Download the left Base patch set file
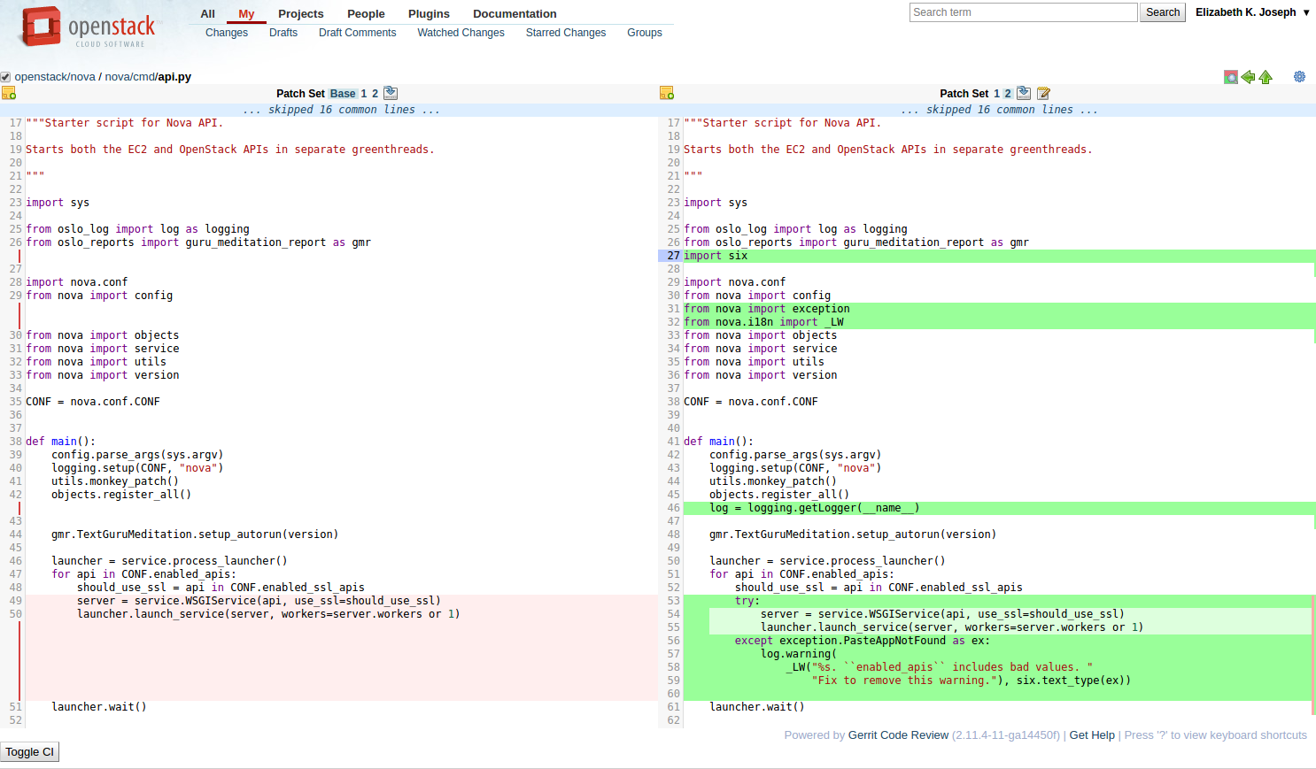The height and width of the screenshot is (769, 1316). (x=391, y=93)
